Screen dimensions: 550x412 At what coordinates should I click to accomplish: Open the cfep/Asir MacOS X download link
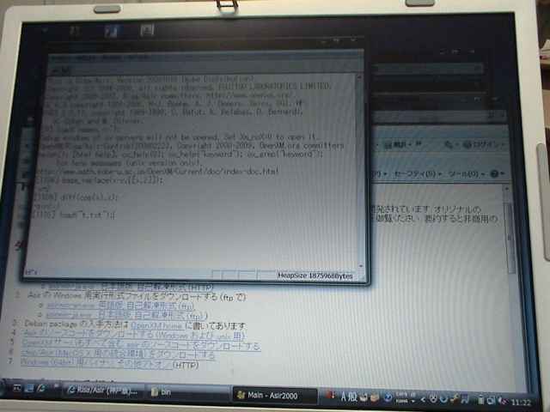(119, 354)
